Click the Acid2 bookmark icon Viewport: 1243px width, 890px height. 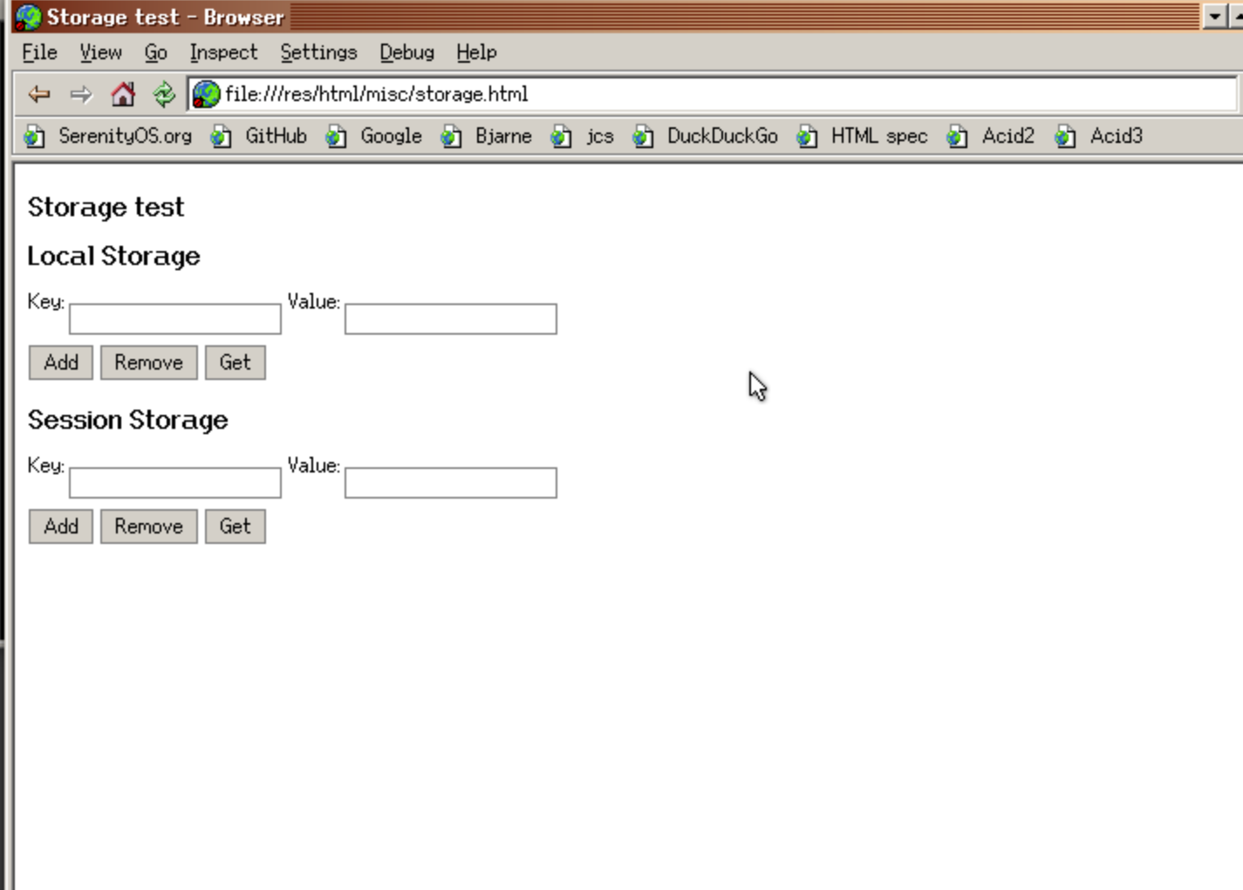(x=957, y=136)
